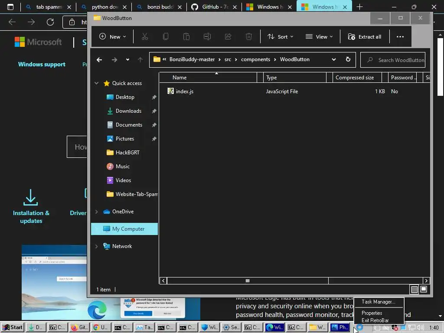Click the volume speaker tray icon

420,328
